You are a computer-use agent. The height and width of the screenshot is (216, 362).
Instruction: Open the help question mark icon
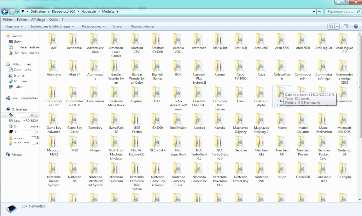356,26
